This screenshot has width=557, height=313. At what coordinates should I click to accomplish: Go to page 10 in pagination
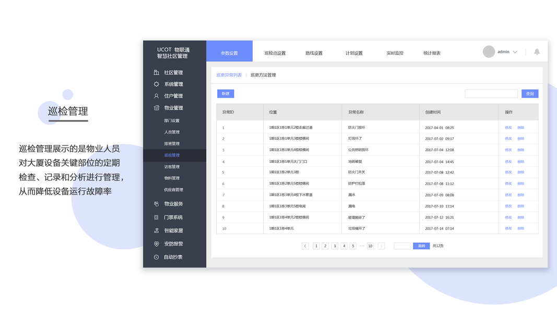point(370,246)
